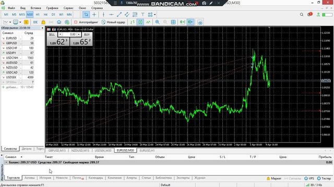Image resolution: width=334 pixels, height=187 pixels.
Task: Open notifications with red badge
Action: [x=309, y=15]
